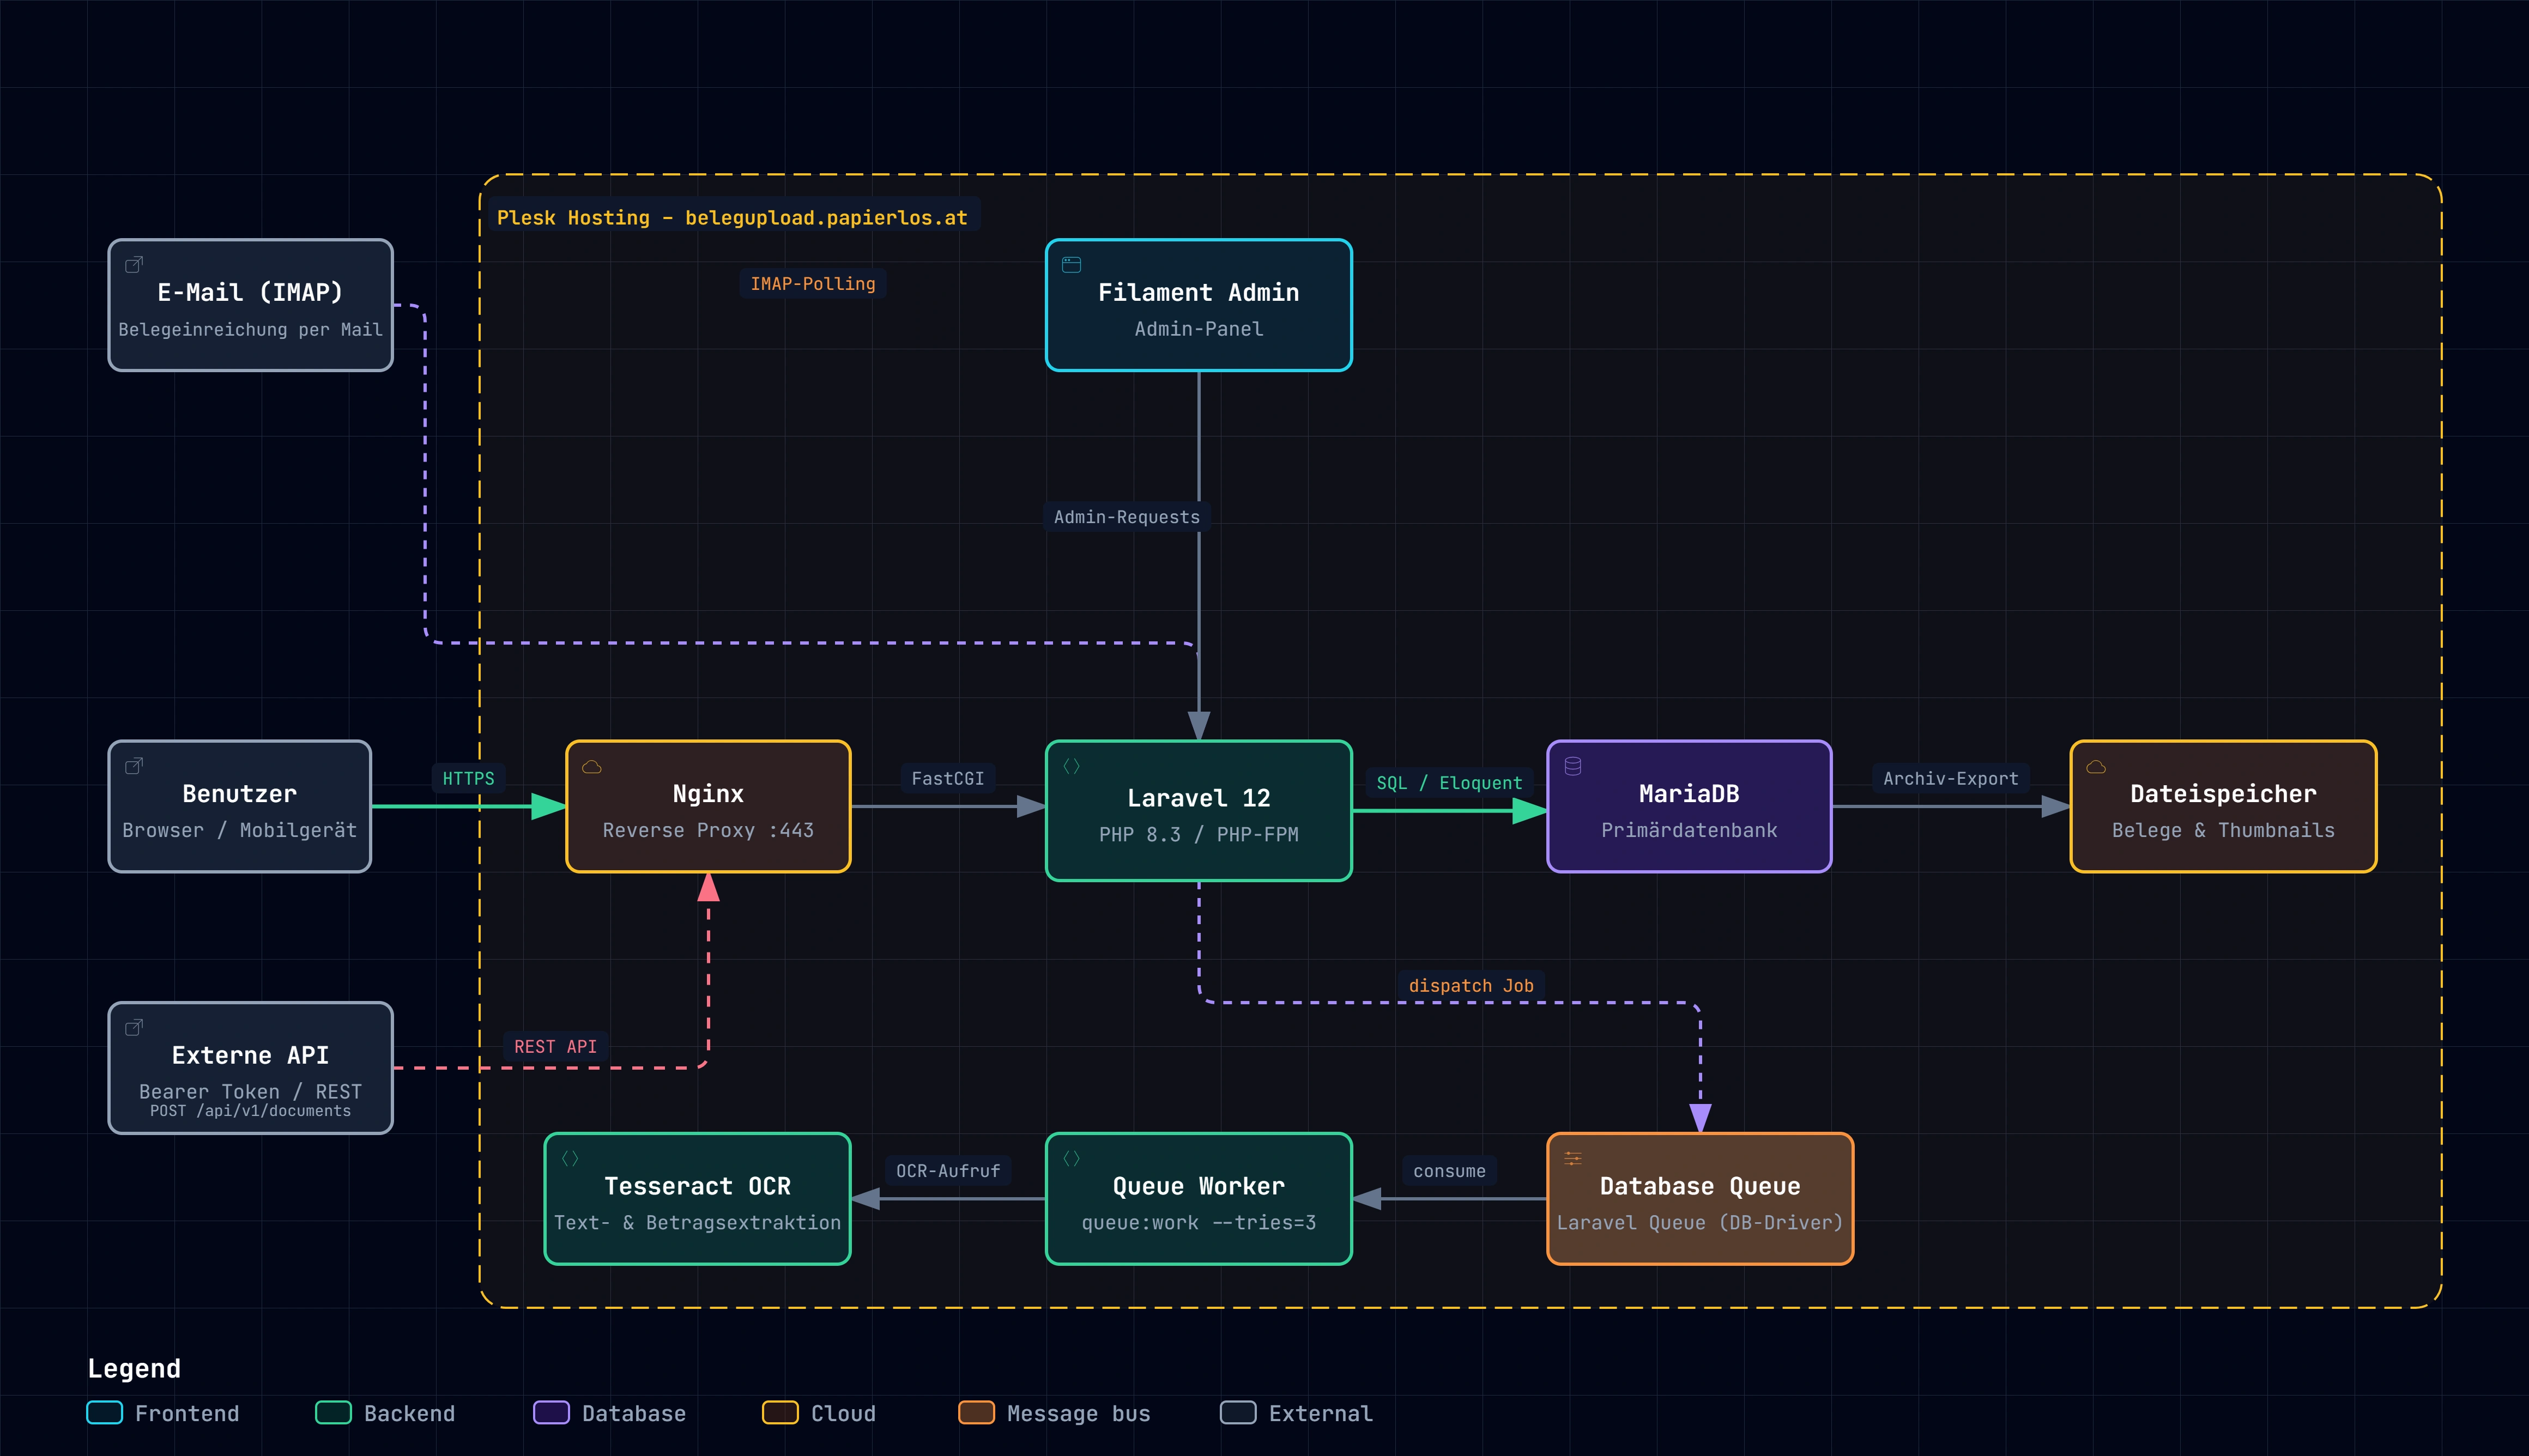Click the Message bus legend swatch
The image size is (2529, 1456).
coord(976,1412)
